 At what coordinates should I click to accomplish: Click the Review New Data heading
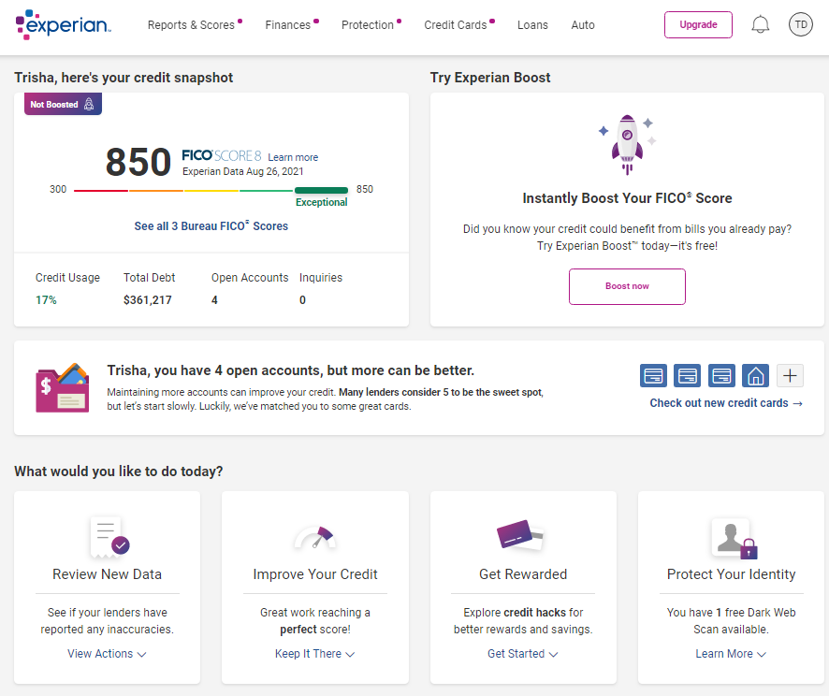pos(107,574)
